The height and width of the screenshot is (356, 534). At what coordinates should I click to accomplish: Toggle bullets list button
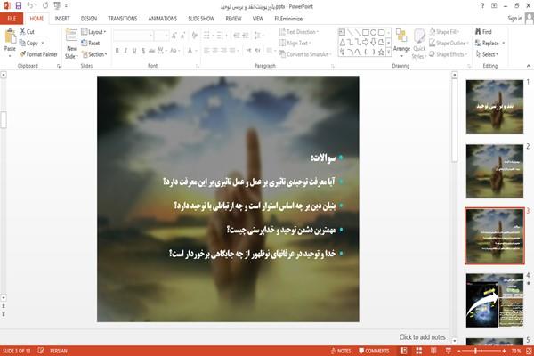(x=207, y=36)
